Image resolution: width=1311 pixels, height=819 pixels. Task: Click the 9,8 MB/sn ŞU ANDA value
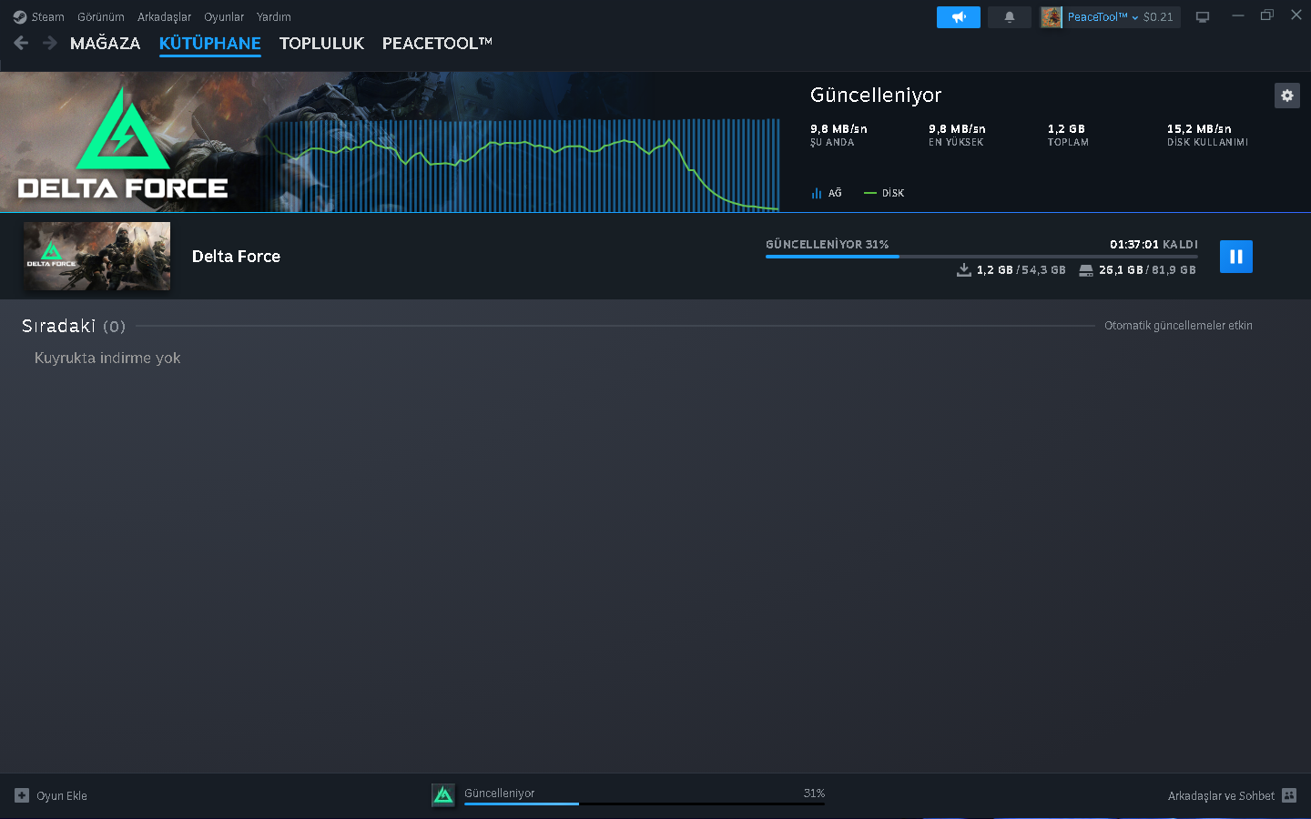click(x=838, y=129)
